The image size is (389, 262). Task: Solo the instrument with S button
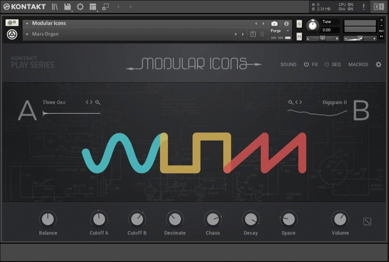tap(299, 24)
